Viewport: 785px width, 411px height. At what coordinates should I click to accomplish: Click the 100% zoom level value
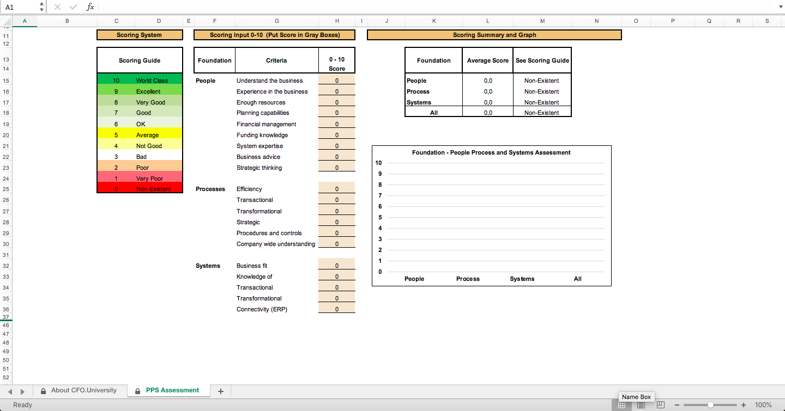tap(763, 405)
